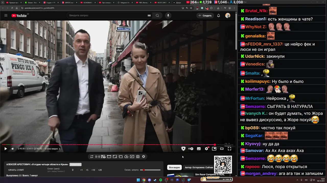This screenshot has height=183, width=327.
Task: Show hidden system tray icons chevron
Action: point(297,180)
